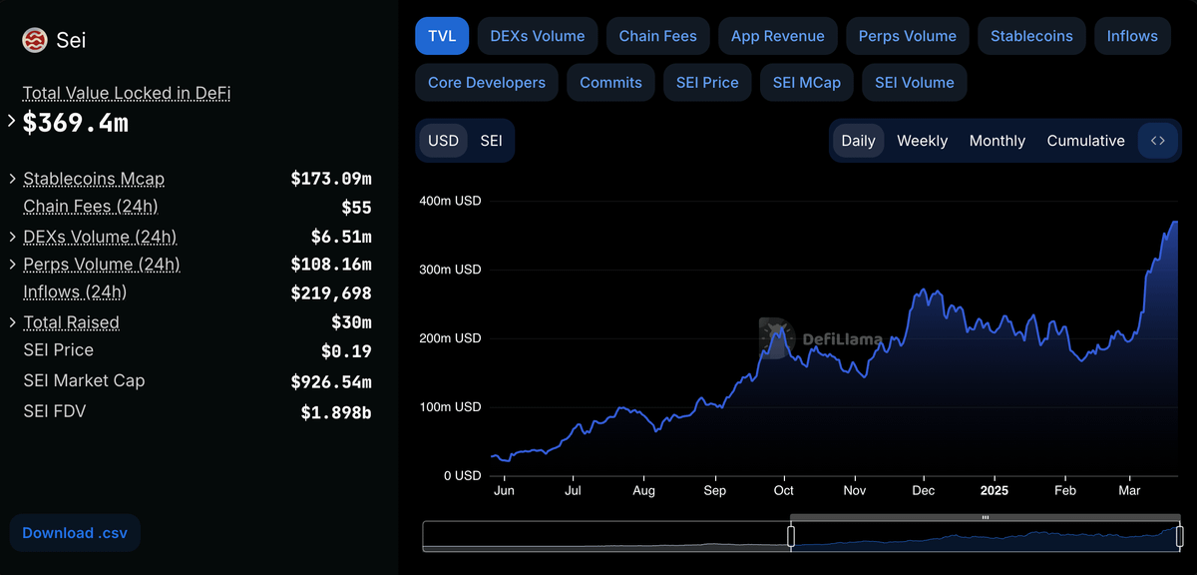
Task: Expand the DEXs Volume (24h) row
Action: click(12, 237)
